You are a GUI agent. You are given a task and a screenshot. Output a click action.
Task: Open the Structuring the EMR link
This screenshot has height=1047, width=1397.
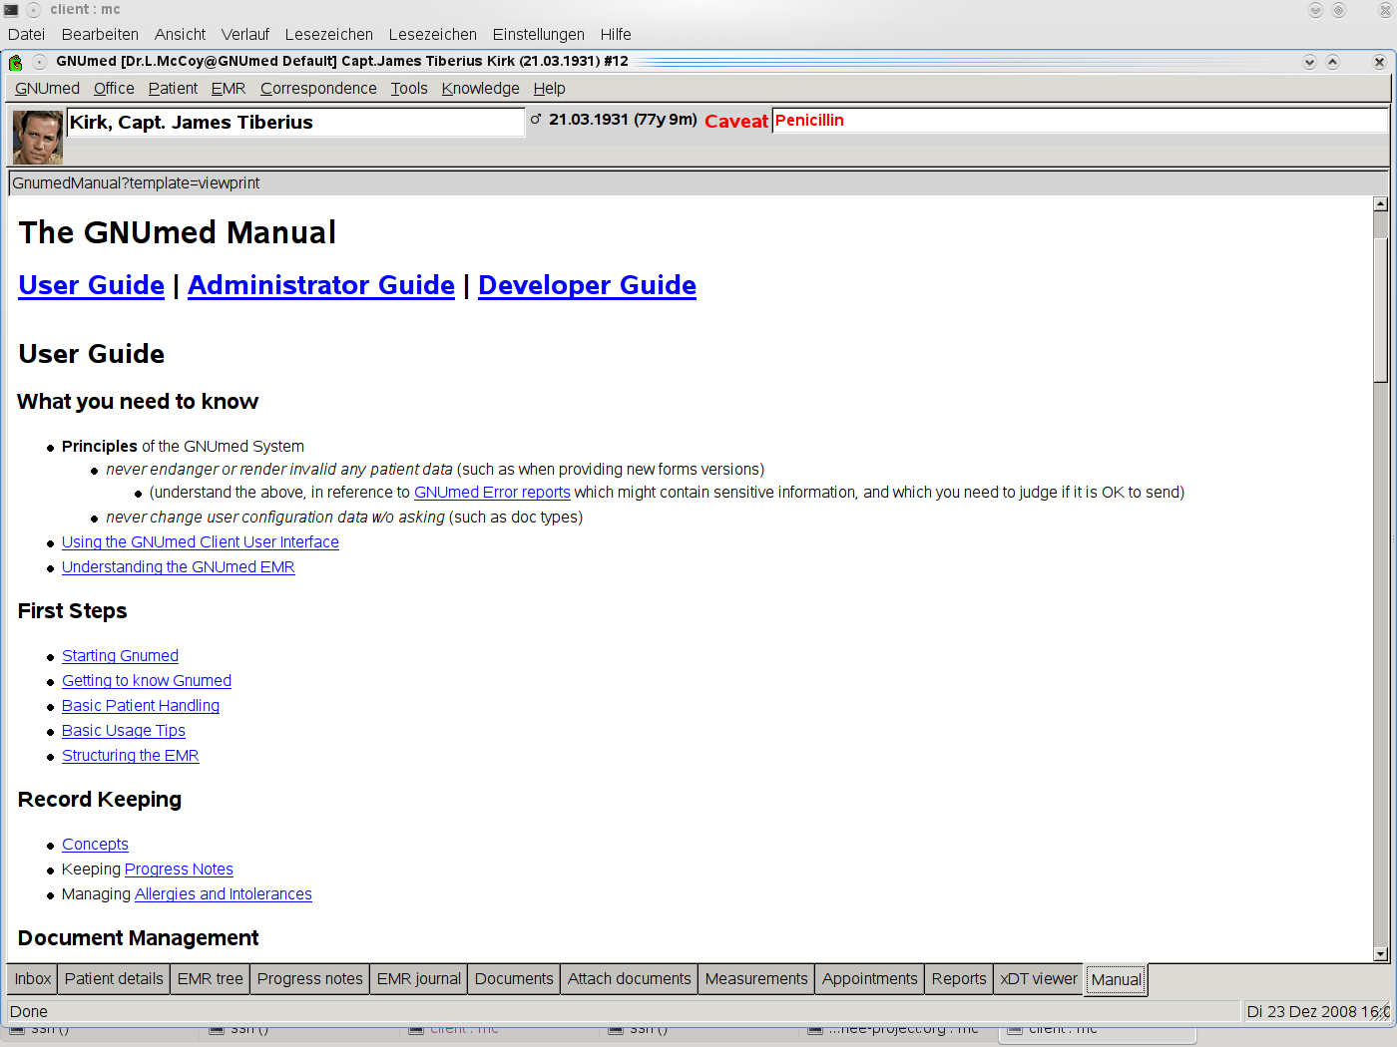(x=130, y=756)
